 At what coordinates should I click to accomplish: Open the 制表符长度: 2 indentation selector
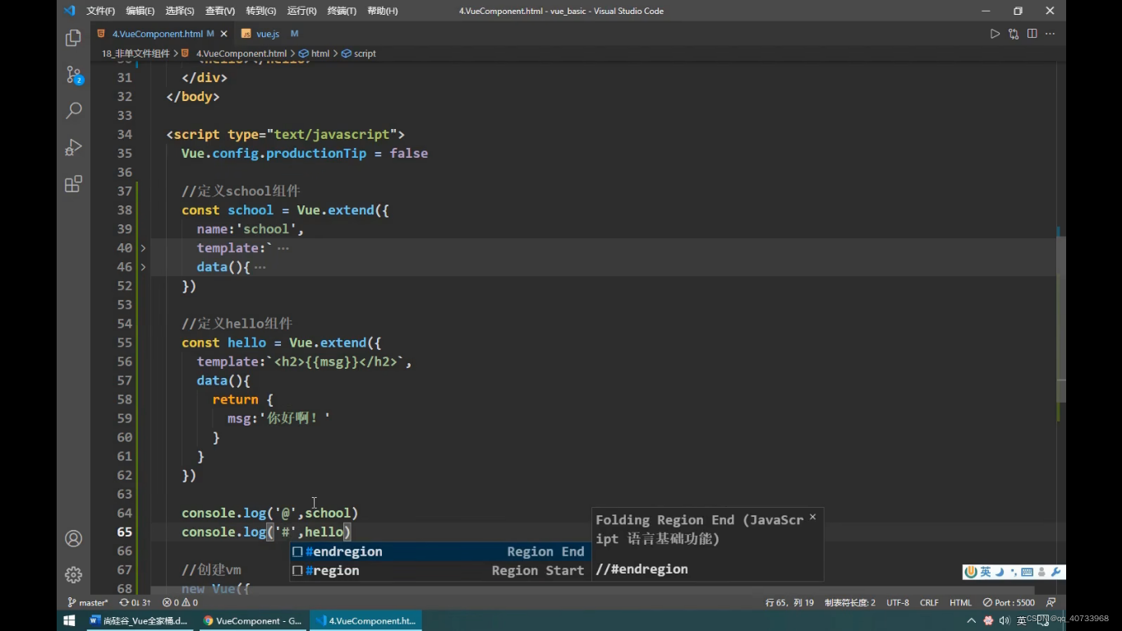click(850, 602)
